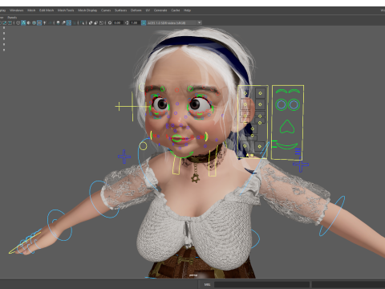Open the Surfaces menu
Screen dimensions: 385x289
pos(120,10)
